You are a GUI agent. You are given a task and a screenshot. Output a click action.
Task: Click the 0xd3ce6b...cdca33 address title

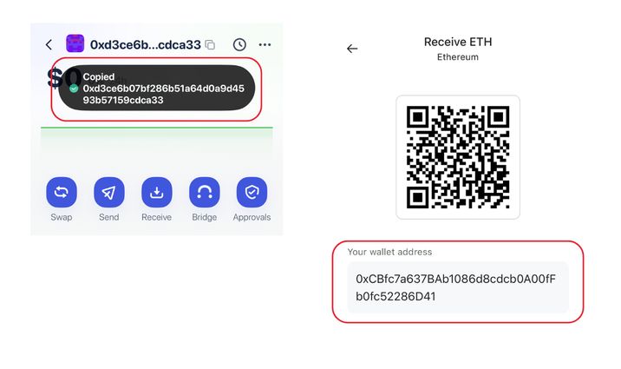(x=146, y=45)
